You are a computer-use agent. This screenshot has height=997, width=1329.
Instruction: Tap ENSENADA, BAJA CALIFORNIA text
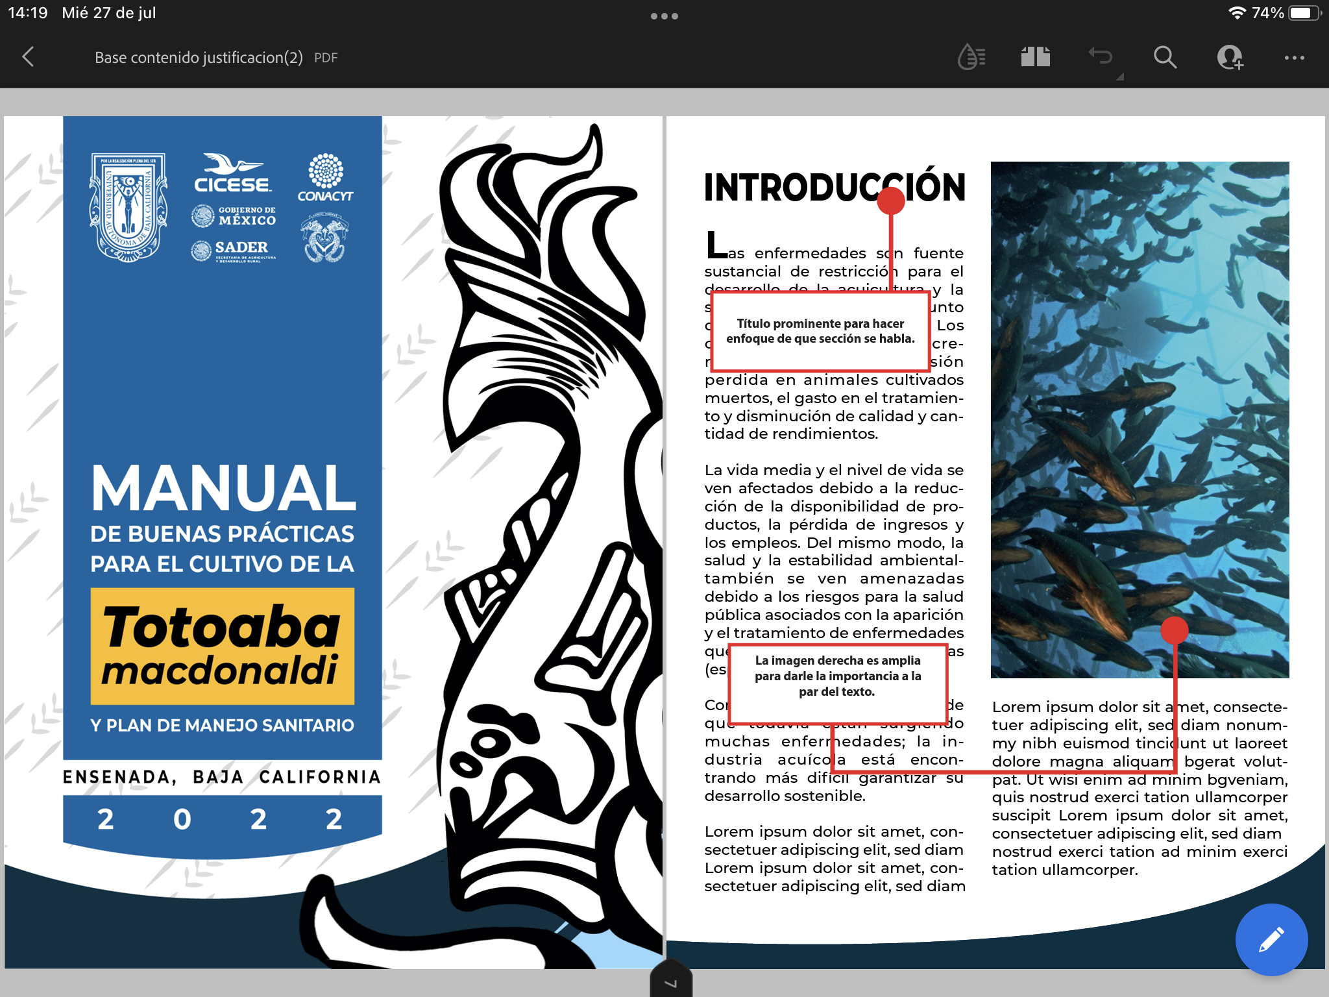pyautogui.click(x=222, y=777)
